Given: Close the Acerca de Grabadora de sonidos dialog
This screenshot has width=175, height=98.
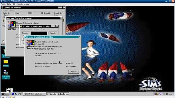Looking at the screenshot, I should [x=80, y=37].
